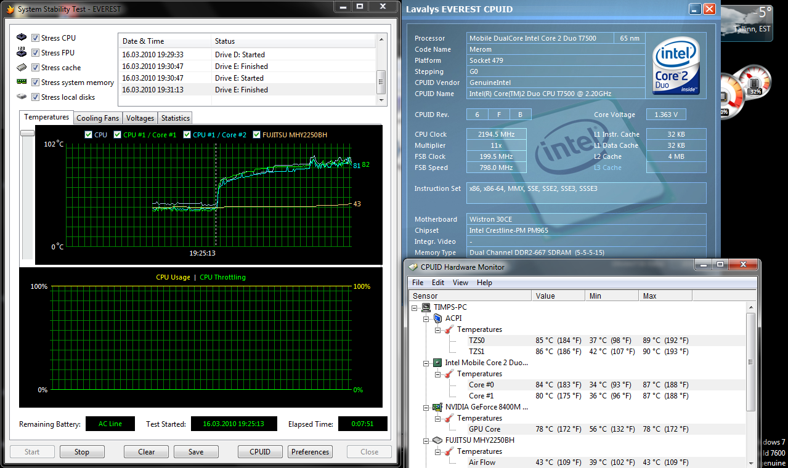
Task: Click the disk icon beside Stress local disks
Action: tap(22, 97)
